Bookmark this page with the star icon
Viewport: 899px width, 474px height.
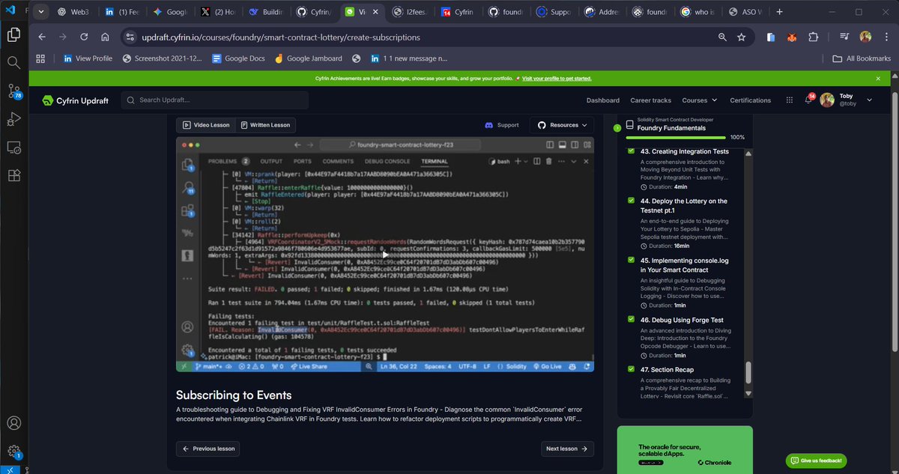741,37
